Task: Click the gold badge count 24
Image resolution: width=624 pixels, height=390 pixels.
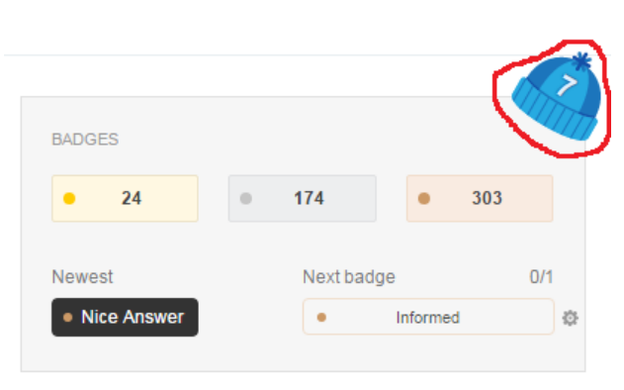Action: point(132,198)
